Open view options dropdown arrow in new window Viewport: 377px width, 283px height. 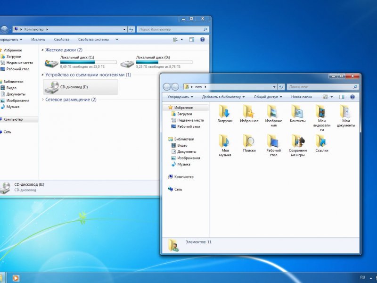pos(332,97)
